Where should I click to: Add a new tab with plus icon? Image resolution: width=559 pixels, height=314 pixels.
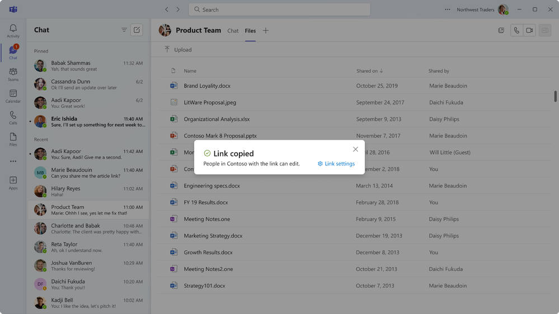pyautogui.click(x=266, y=31)
